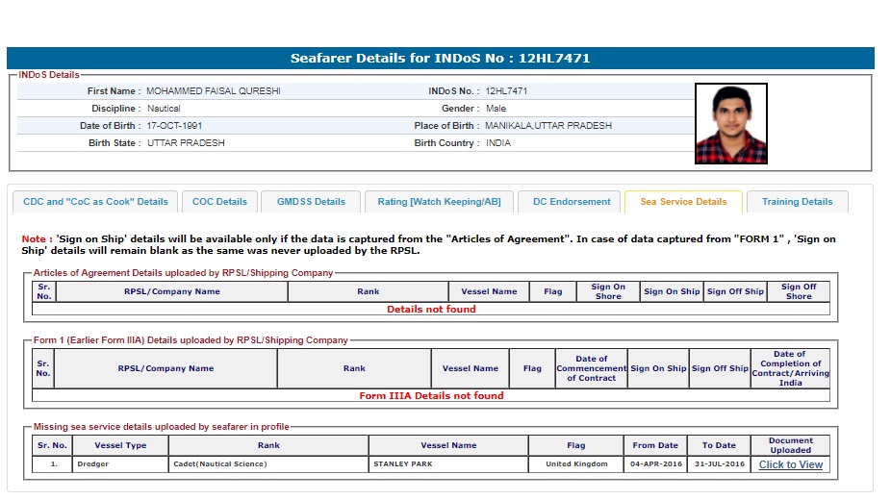Click the Cadet(Nautical Science) rank cell
Image resolution: width=891 pixels, height=500 pixels.
tap(267, 464)
